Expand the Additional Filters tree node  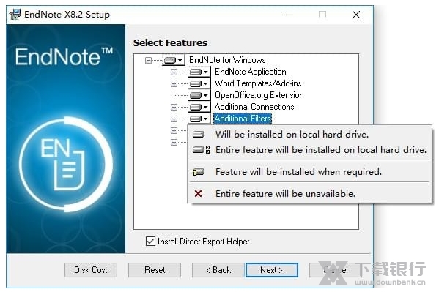point(174,119)
